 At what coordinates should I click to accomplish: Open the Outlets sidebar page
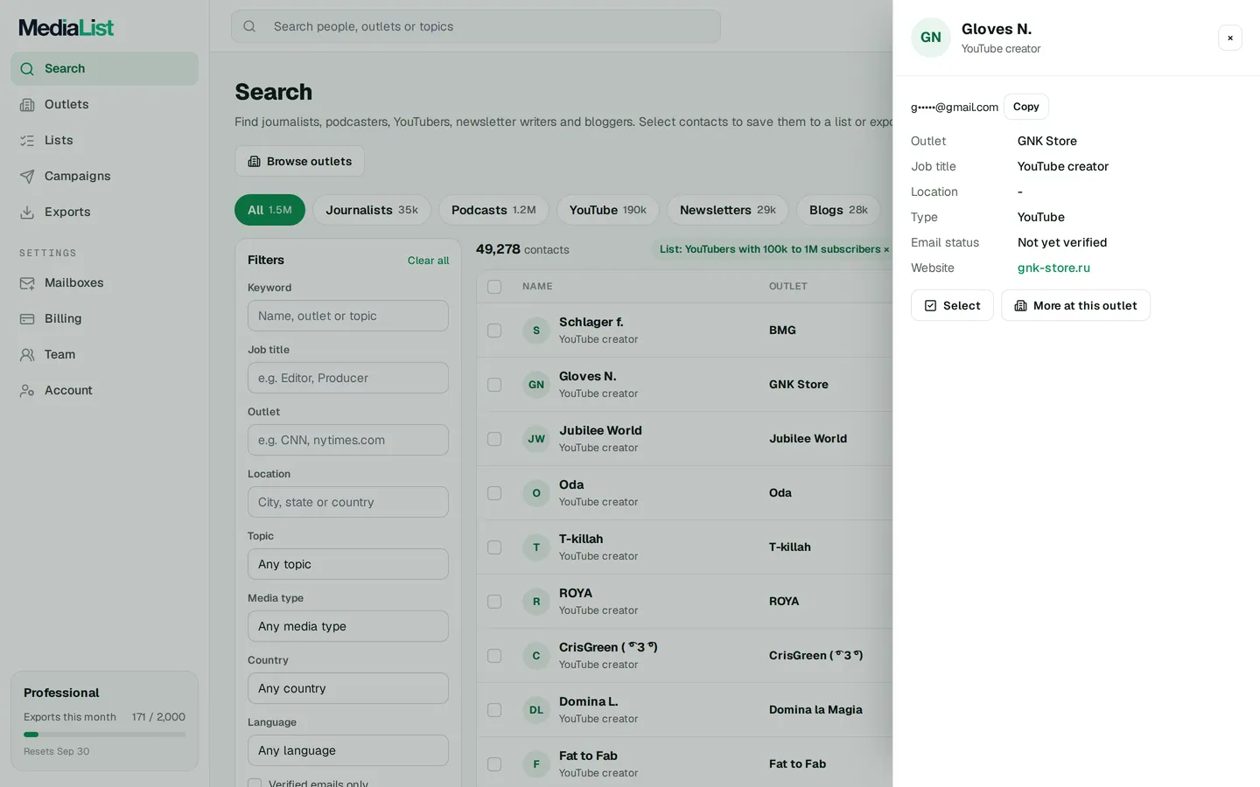tap(104, 104)
